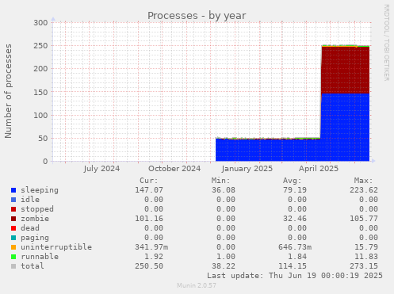Select the 'uninterruptible' legend label

(x=56, y=247)
